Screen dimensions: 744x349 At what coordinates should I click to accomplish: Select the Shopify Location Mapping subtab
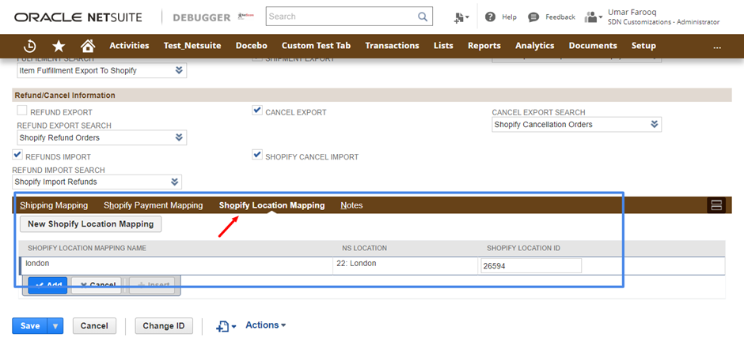(x=272, y=205)
